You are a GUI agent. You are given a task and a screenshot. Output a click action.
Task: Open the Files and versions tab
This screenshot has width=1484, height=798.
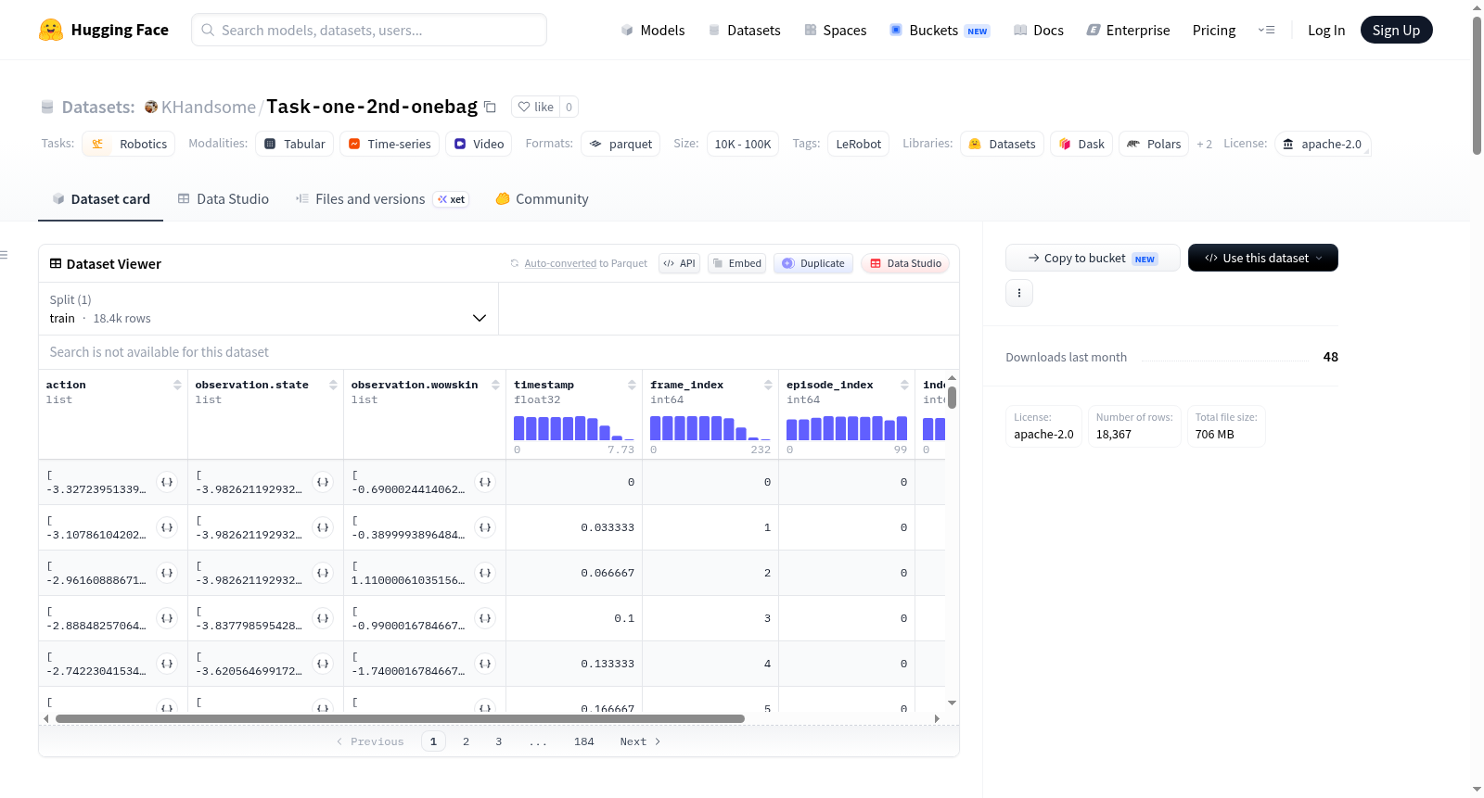point(382,199)
